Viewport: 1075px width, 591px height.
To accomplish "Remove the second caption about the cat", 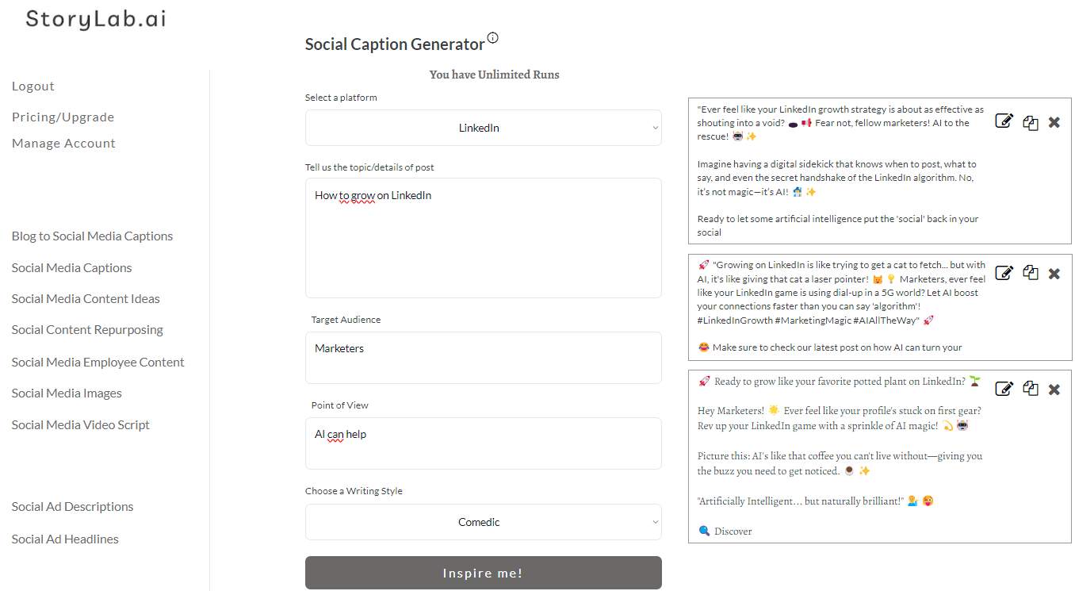I will coord(1054,274).
